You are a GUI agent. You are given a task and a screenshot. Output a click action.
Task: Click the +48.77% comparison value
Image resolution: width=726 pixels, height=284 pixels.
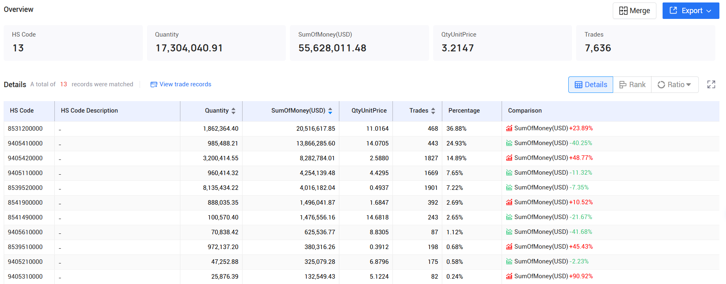pos(581,158)
